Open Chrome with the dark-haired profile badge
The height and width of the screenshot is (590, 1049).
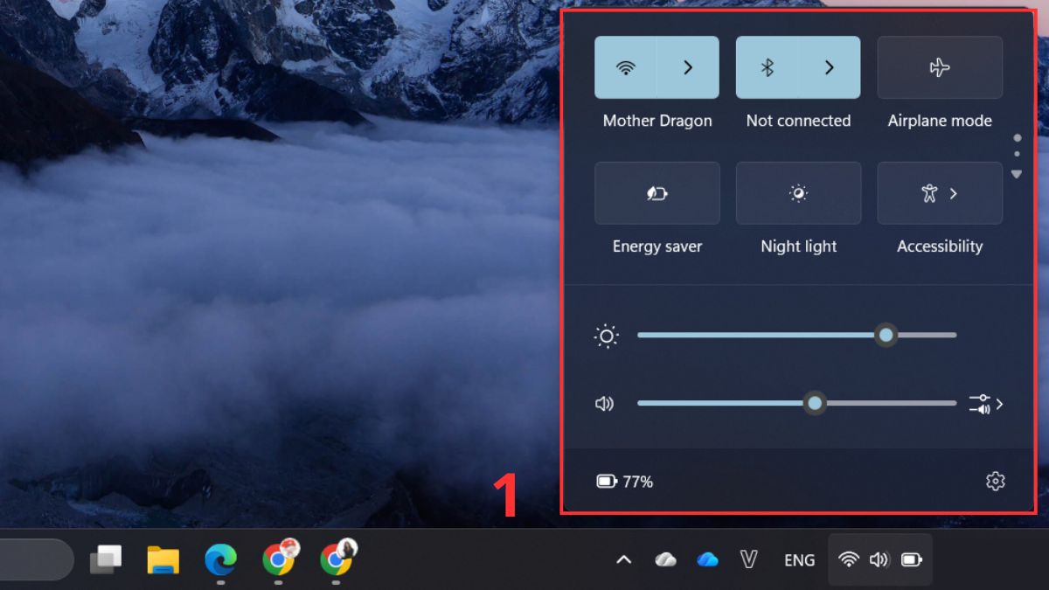337,558
